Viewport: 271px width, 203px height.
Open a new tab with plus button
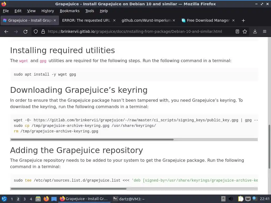[x=243, y=21]
